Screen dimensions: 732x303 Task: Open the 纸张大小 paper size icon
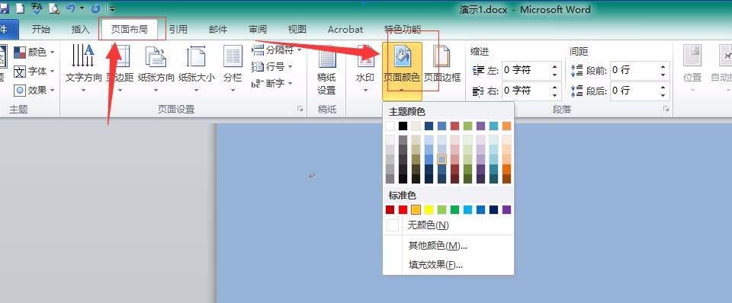(196, 56)
